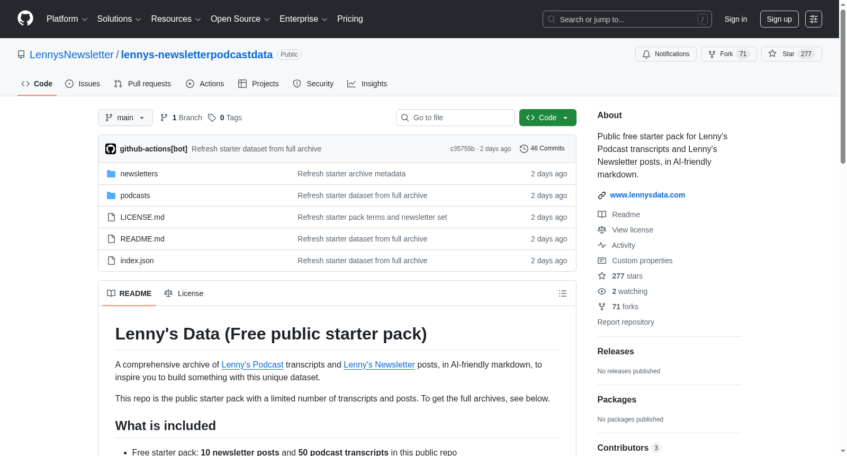Click the Custom properties note icon
847x456 pixels.
(x=602, y=261)
